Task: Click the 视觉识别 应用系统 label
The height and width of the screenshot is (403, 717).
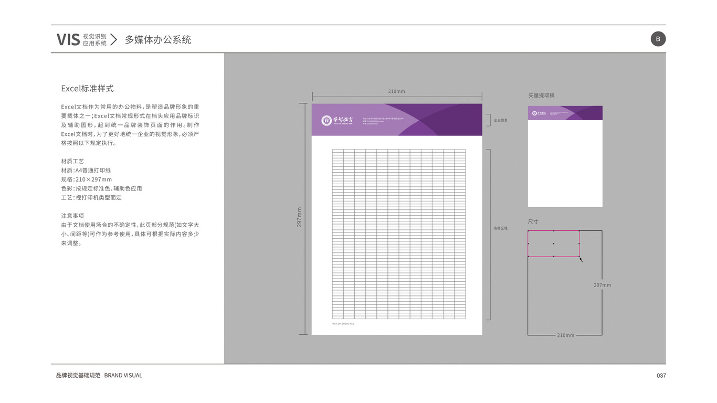Action: click(94, 40)
